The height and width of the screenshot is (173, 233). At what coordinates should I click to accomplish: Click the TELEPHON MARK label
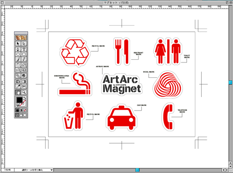point(182,111)
